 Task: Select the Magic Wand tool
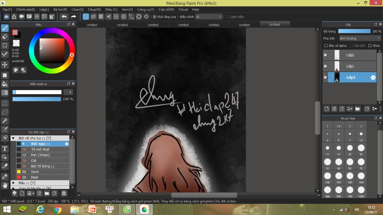5,121
